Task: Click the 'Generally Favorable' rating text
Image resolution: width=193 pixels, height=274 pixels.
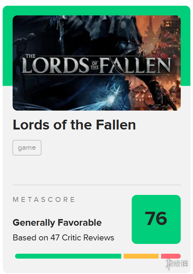Action: pyautogui.click(x=57, y=223)
